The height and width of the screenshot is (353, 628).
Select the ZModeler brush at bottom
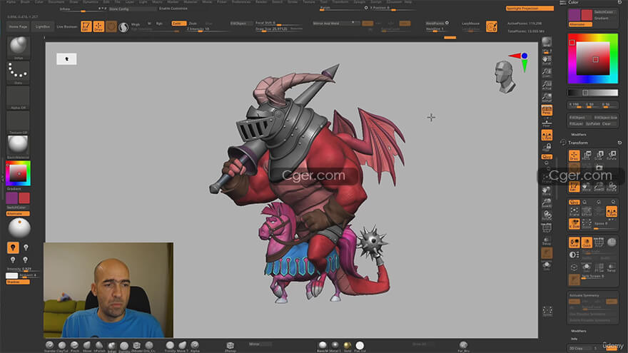point(136,346)
